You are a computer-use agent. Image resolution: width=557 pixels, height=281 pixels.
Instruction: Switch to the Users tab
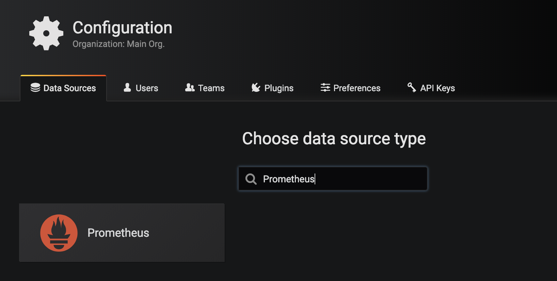coord(141,88)
